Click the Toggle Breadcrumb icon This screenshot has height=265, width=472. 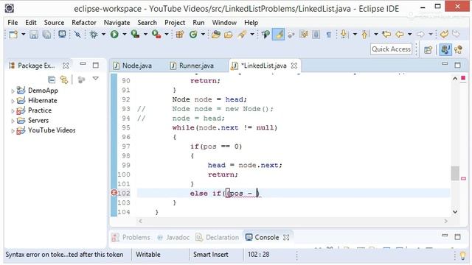(x=265, y=35)
